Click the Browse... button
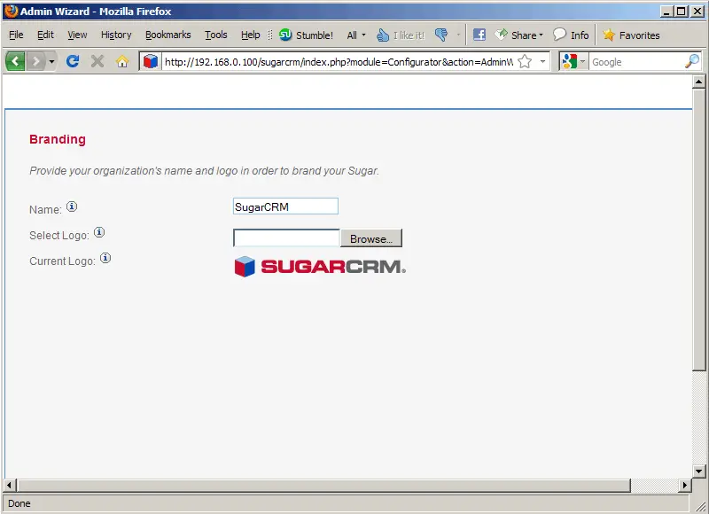 point(370,238)
